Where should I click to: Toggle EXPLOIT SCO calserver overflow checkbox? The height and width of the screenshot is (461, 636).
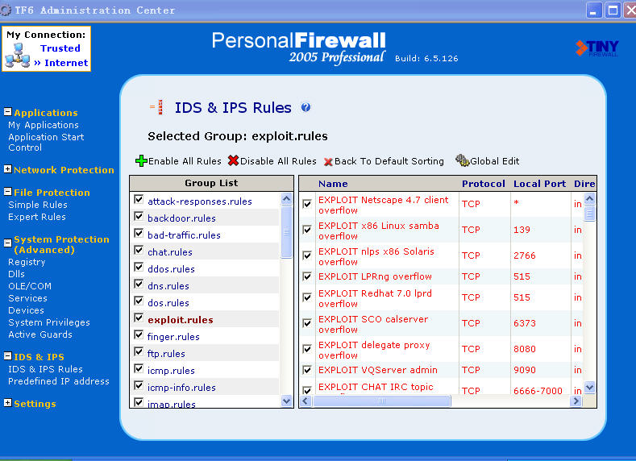point(307,323)
